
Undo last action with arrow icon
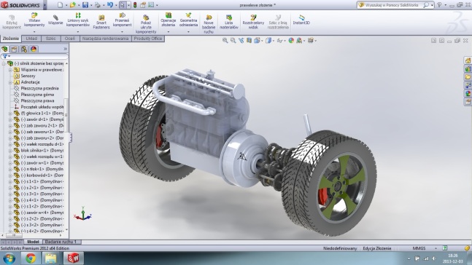coord(110,5)
